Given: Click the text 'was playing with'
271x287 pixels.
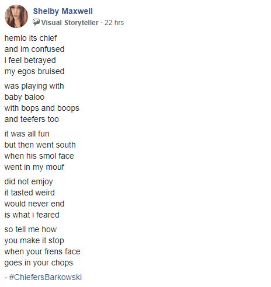Looking at the screenshot, I should [34, 86].
